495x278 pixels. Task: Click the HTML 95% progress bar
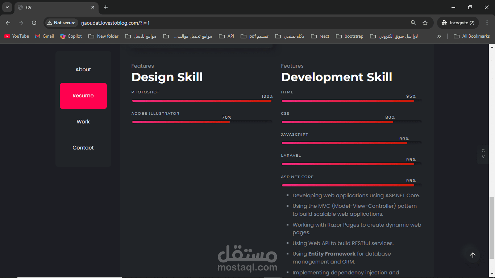[352, 101]
